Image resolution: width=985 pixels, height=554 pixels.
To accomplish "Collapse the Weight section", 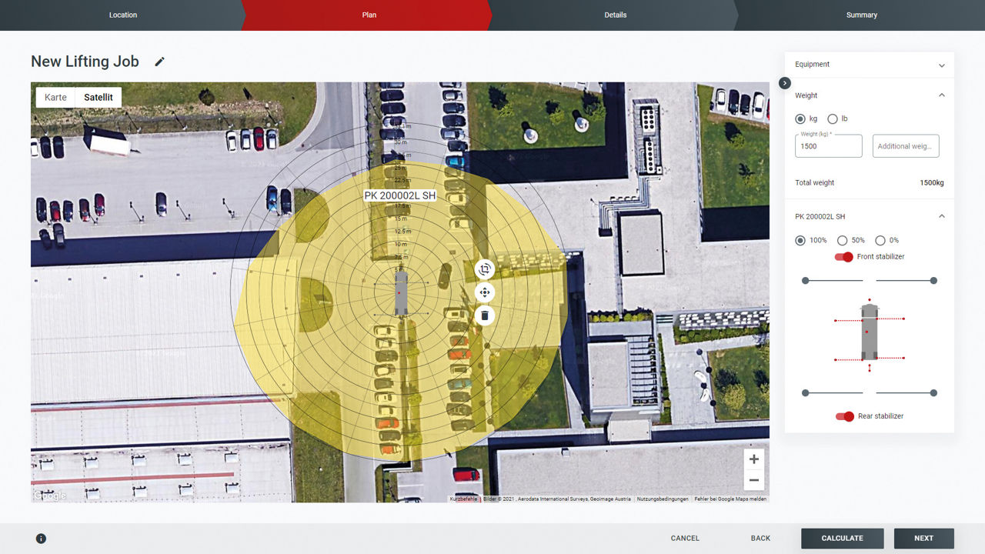I will pos(941,95).
